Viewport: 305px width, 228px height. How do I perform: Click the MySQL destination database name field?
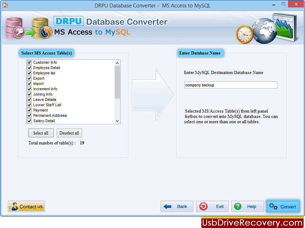point(231,85)
